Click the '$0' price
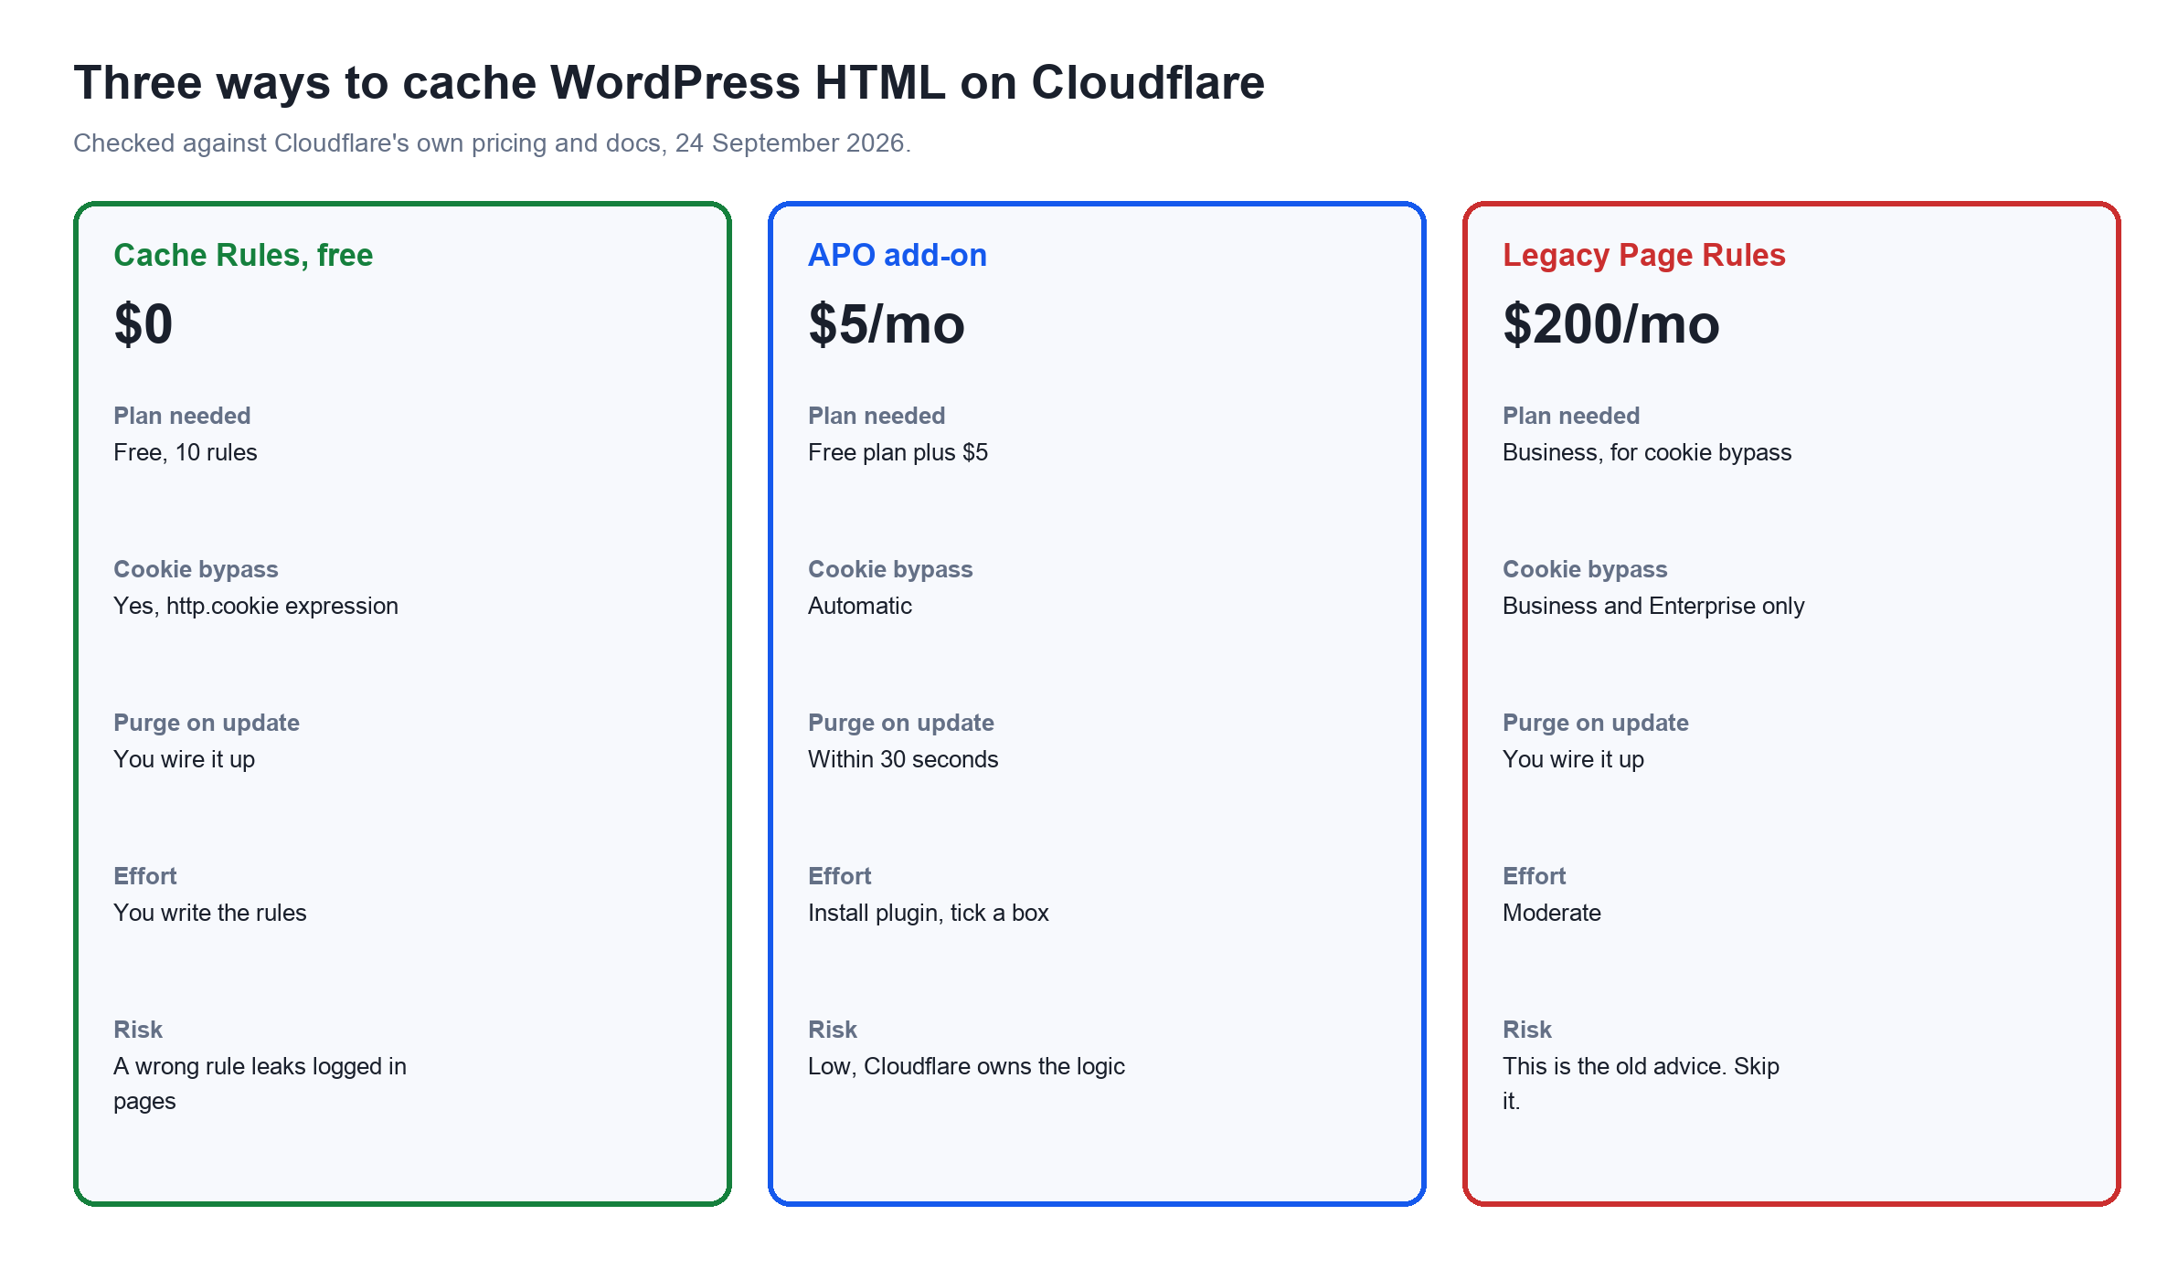Image resolution: width=2157 pixels, height=1279 pixels. [143, 324]
